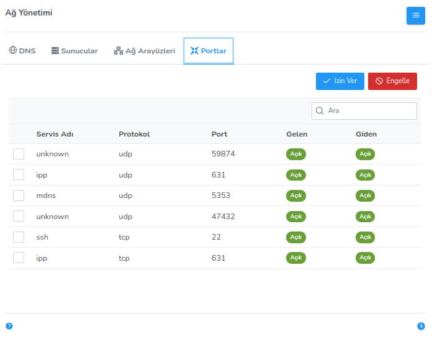Click the help question mark icon
Viewport: 432px width, 342px height.
[9, 326]
